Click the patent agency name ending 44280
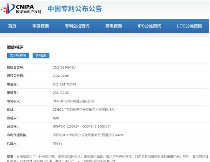The width and height of the screenshot is (210, 162). pos(88,135)
